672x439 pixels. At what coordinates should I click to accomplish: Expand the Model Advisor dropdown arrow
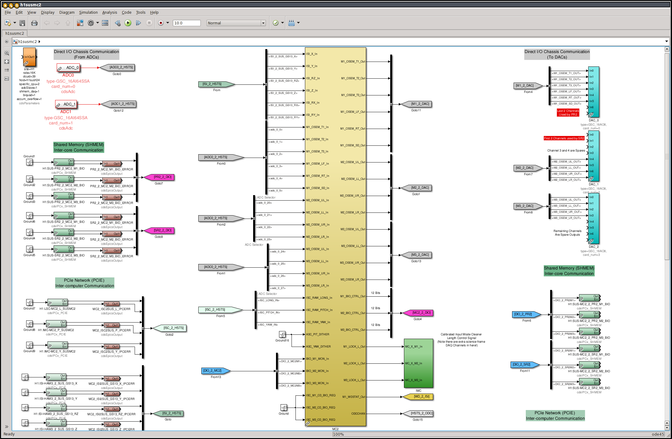[x=282, y=23]
